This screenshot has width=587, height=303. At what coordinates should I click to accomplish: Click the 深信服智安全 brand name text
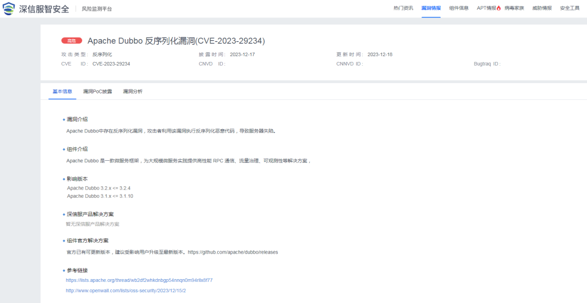pos(44,9)
